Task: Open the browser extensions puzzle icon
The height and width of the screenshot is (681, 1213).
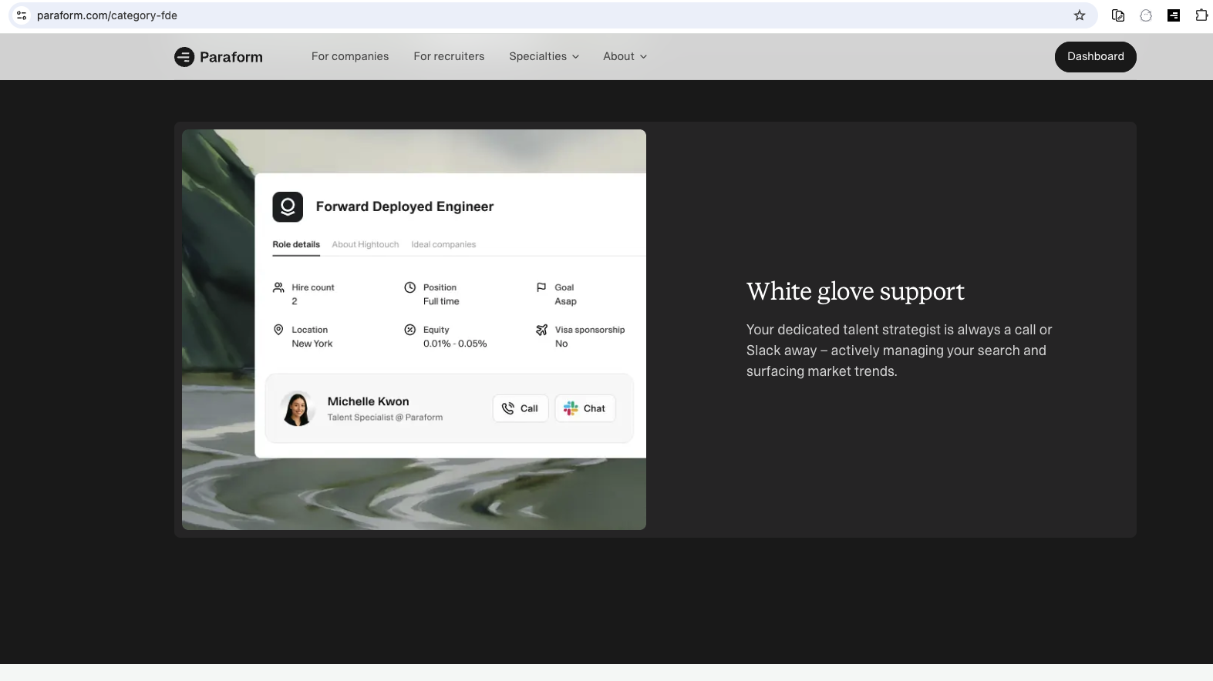Action: coord(1201,15)
